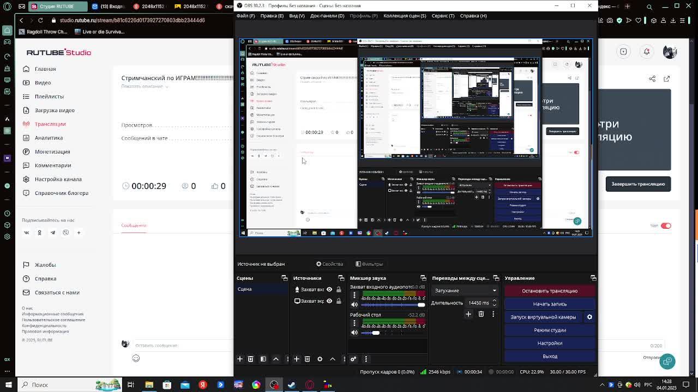Pop out the Управление dock panel
The image size is (698, 392).
tap(593, 278)
